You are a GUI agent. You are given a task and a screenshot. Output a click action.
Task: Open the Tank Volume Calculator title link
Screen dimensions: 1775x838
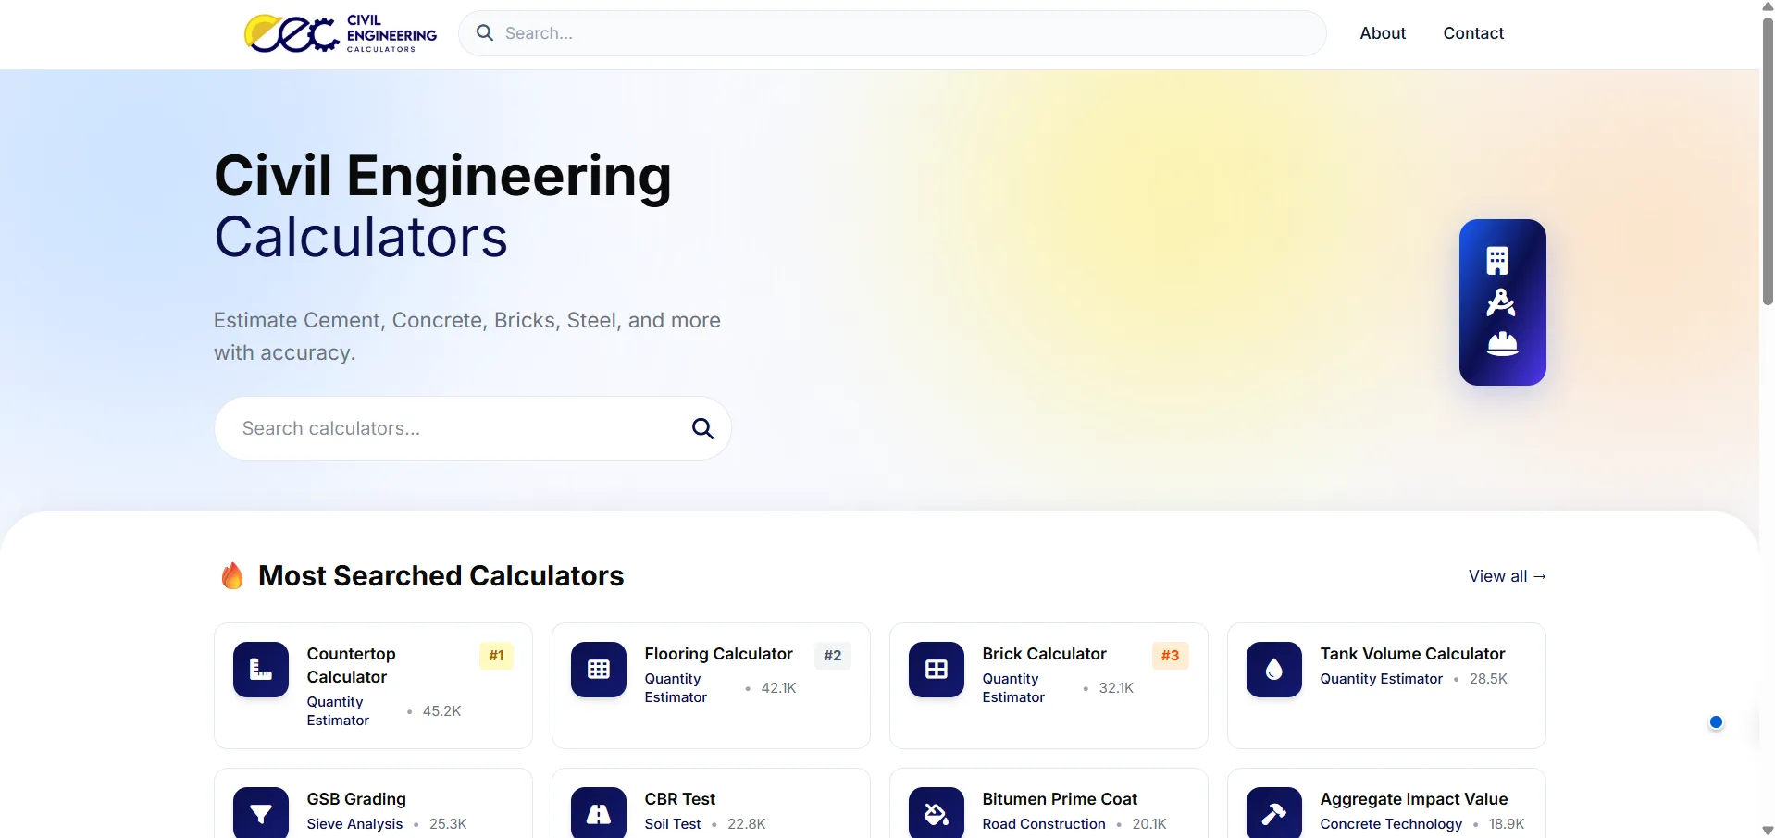1412,654
